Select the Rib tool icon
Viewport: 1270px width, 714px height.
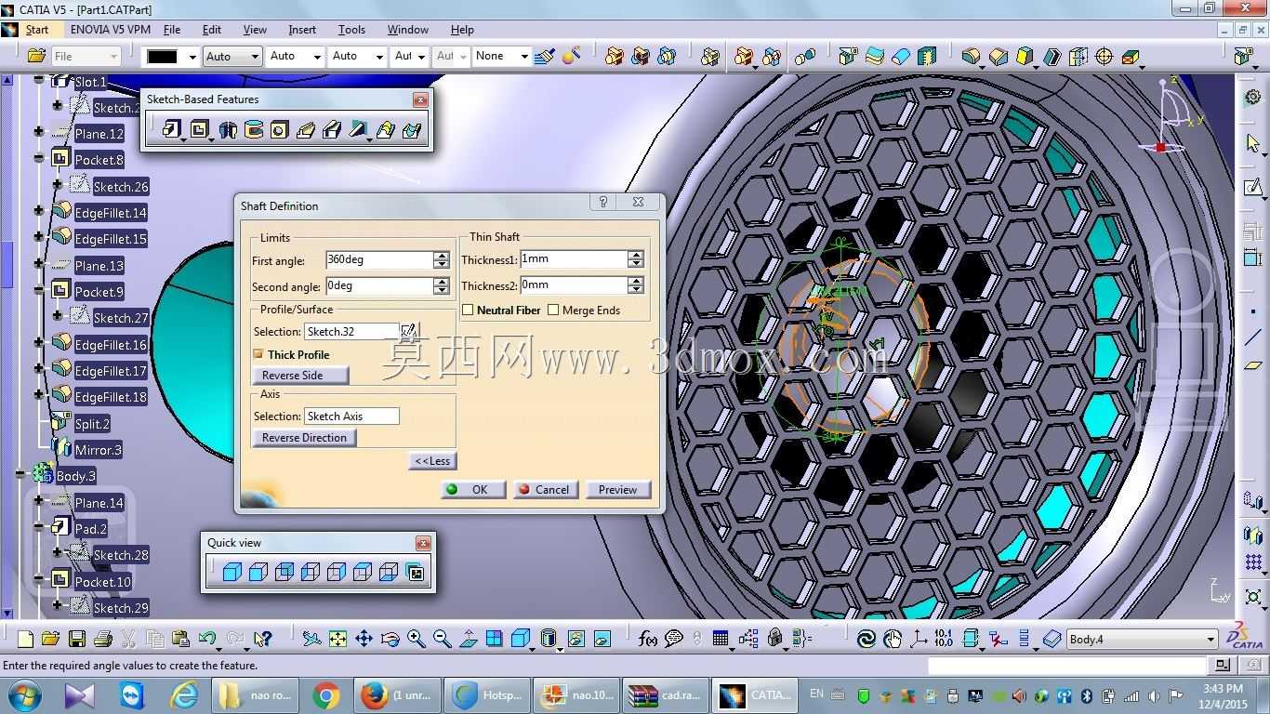pyautogui.click(x=306, y=130)
